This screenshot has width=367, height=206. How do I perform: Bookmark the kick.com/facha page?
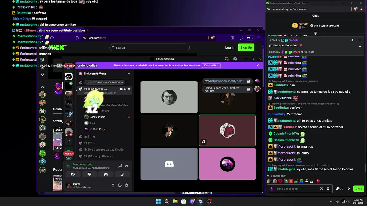click(x=77, y=38)
